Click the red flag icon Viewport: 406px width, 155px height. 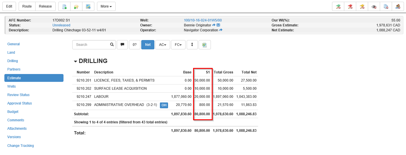(350, 6)
